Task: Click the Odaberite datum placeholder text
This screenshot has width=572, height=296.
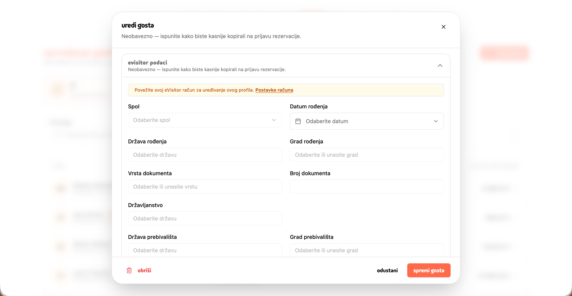Action: pyautogui.click(x=327, y=121)
